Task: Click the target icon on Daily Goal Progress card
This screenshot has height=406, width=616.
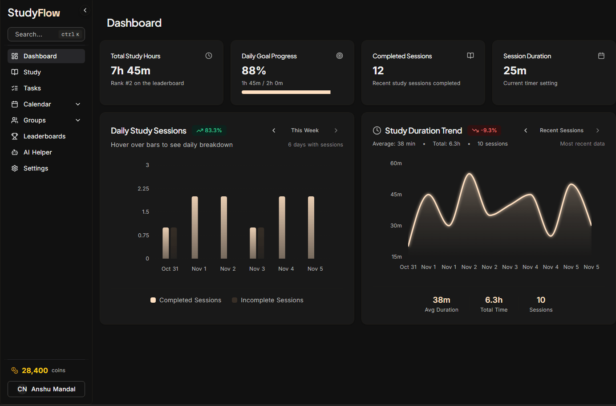Action: click(340, 56)
